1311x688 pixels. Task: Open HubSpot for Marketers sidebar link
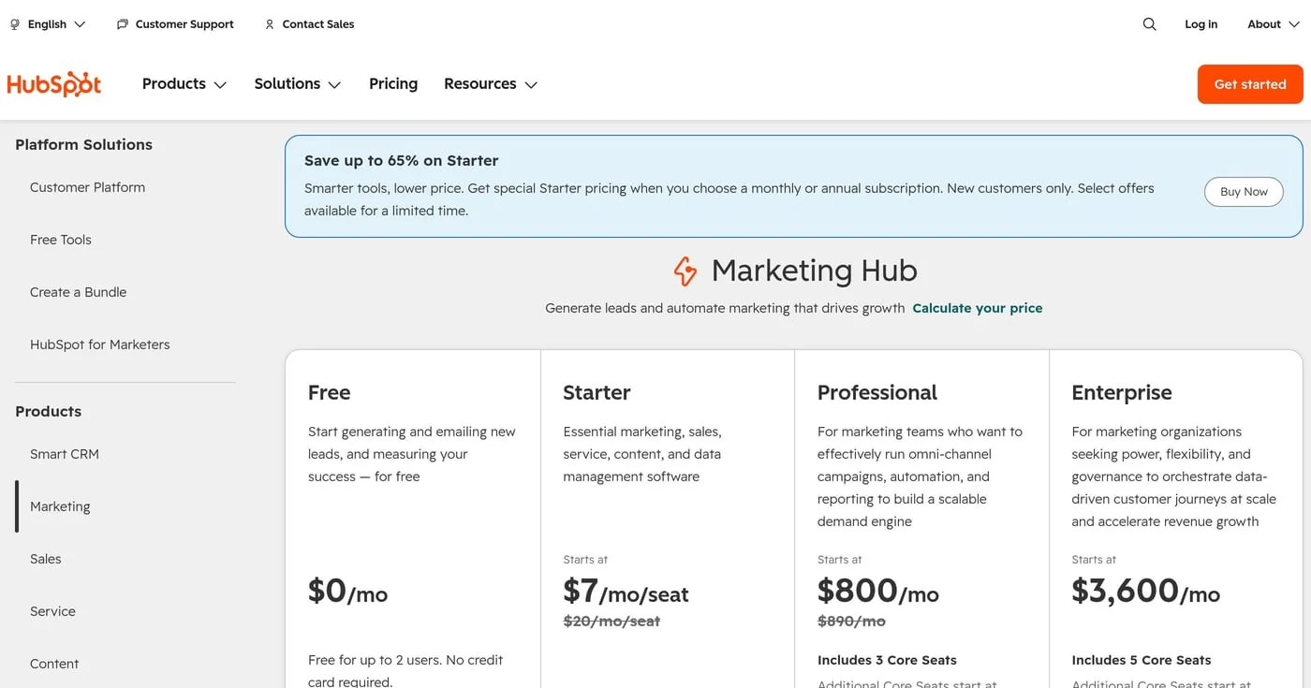(100, 344)
